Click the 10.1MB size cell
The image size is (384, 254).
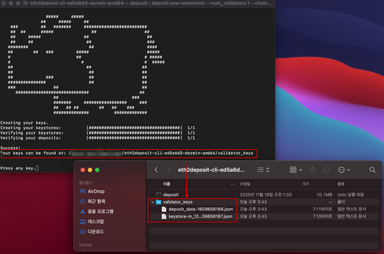(324, 195)
